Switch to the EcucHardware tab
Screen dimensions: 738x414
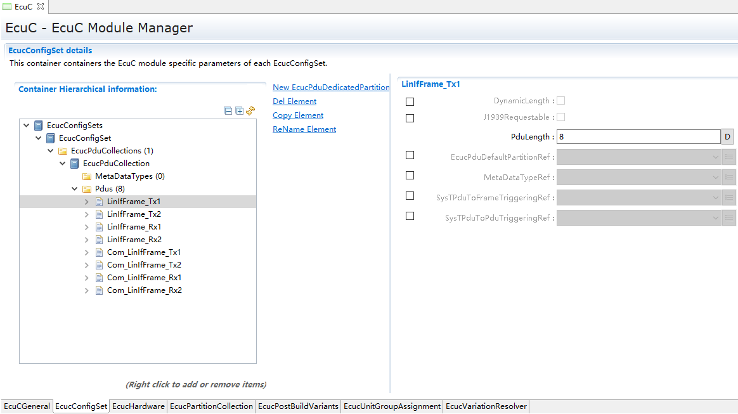coord(139,406)
